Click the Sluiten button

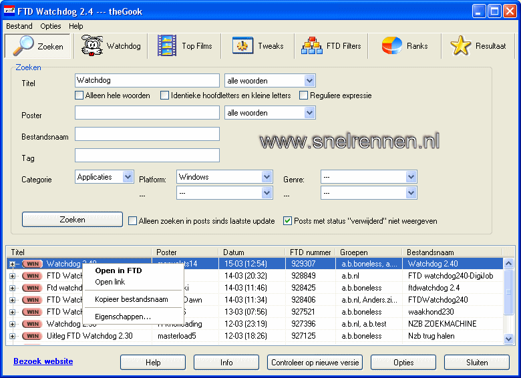click(x=477, y=363)
